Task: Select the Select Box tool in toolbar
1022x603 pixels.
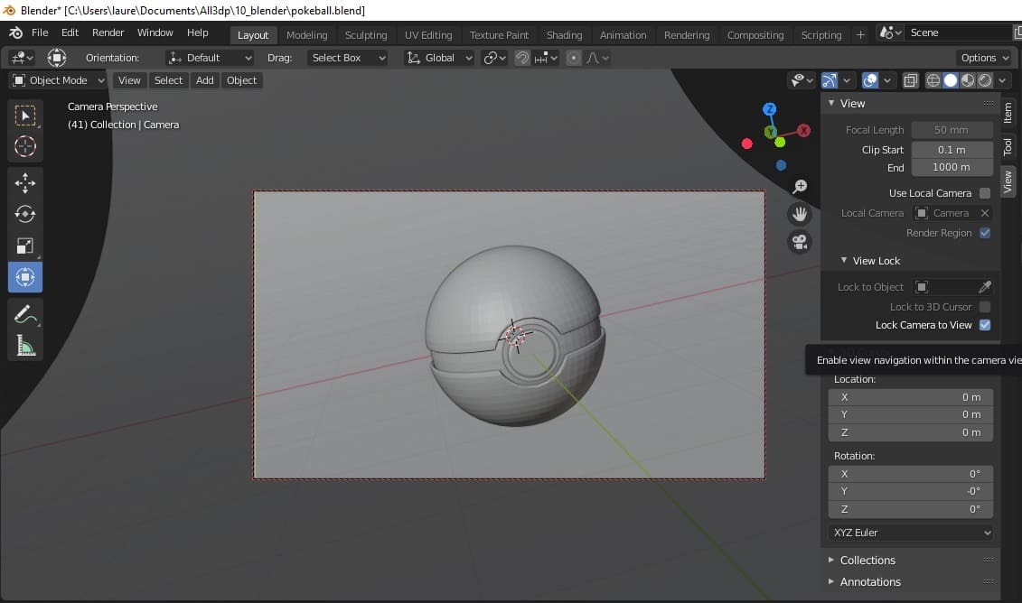Action: (25, 116)
